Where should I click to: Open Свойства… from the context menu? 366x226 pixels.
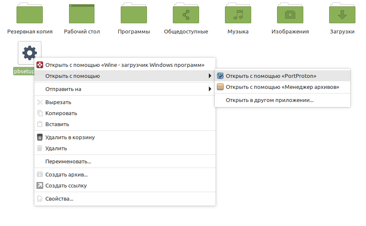pos(125,199)
